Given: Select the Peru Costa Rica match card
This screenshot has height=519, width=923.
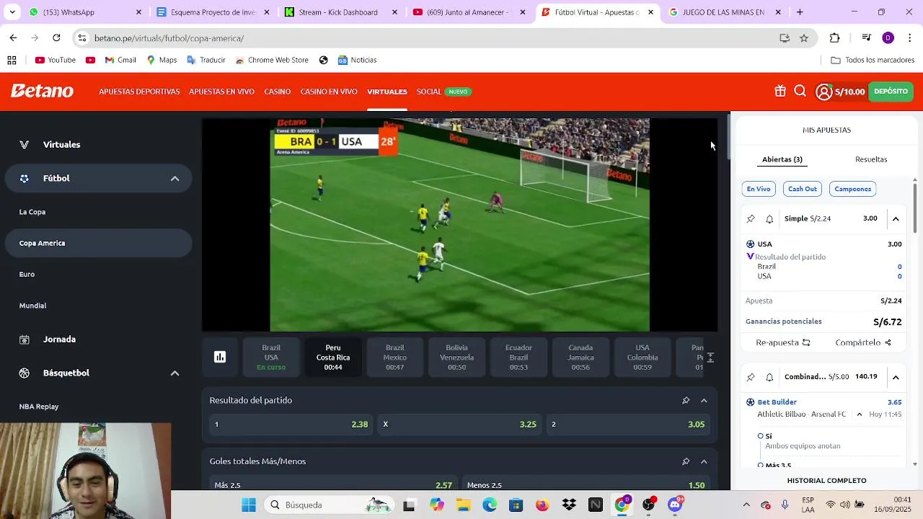Looking at the screenshot, I should coord(333,358).
